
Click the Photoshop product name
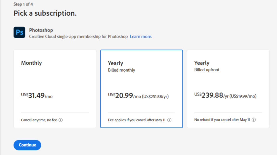(41, 30)
